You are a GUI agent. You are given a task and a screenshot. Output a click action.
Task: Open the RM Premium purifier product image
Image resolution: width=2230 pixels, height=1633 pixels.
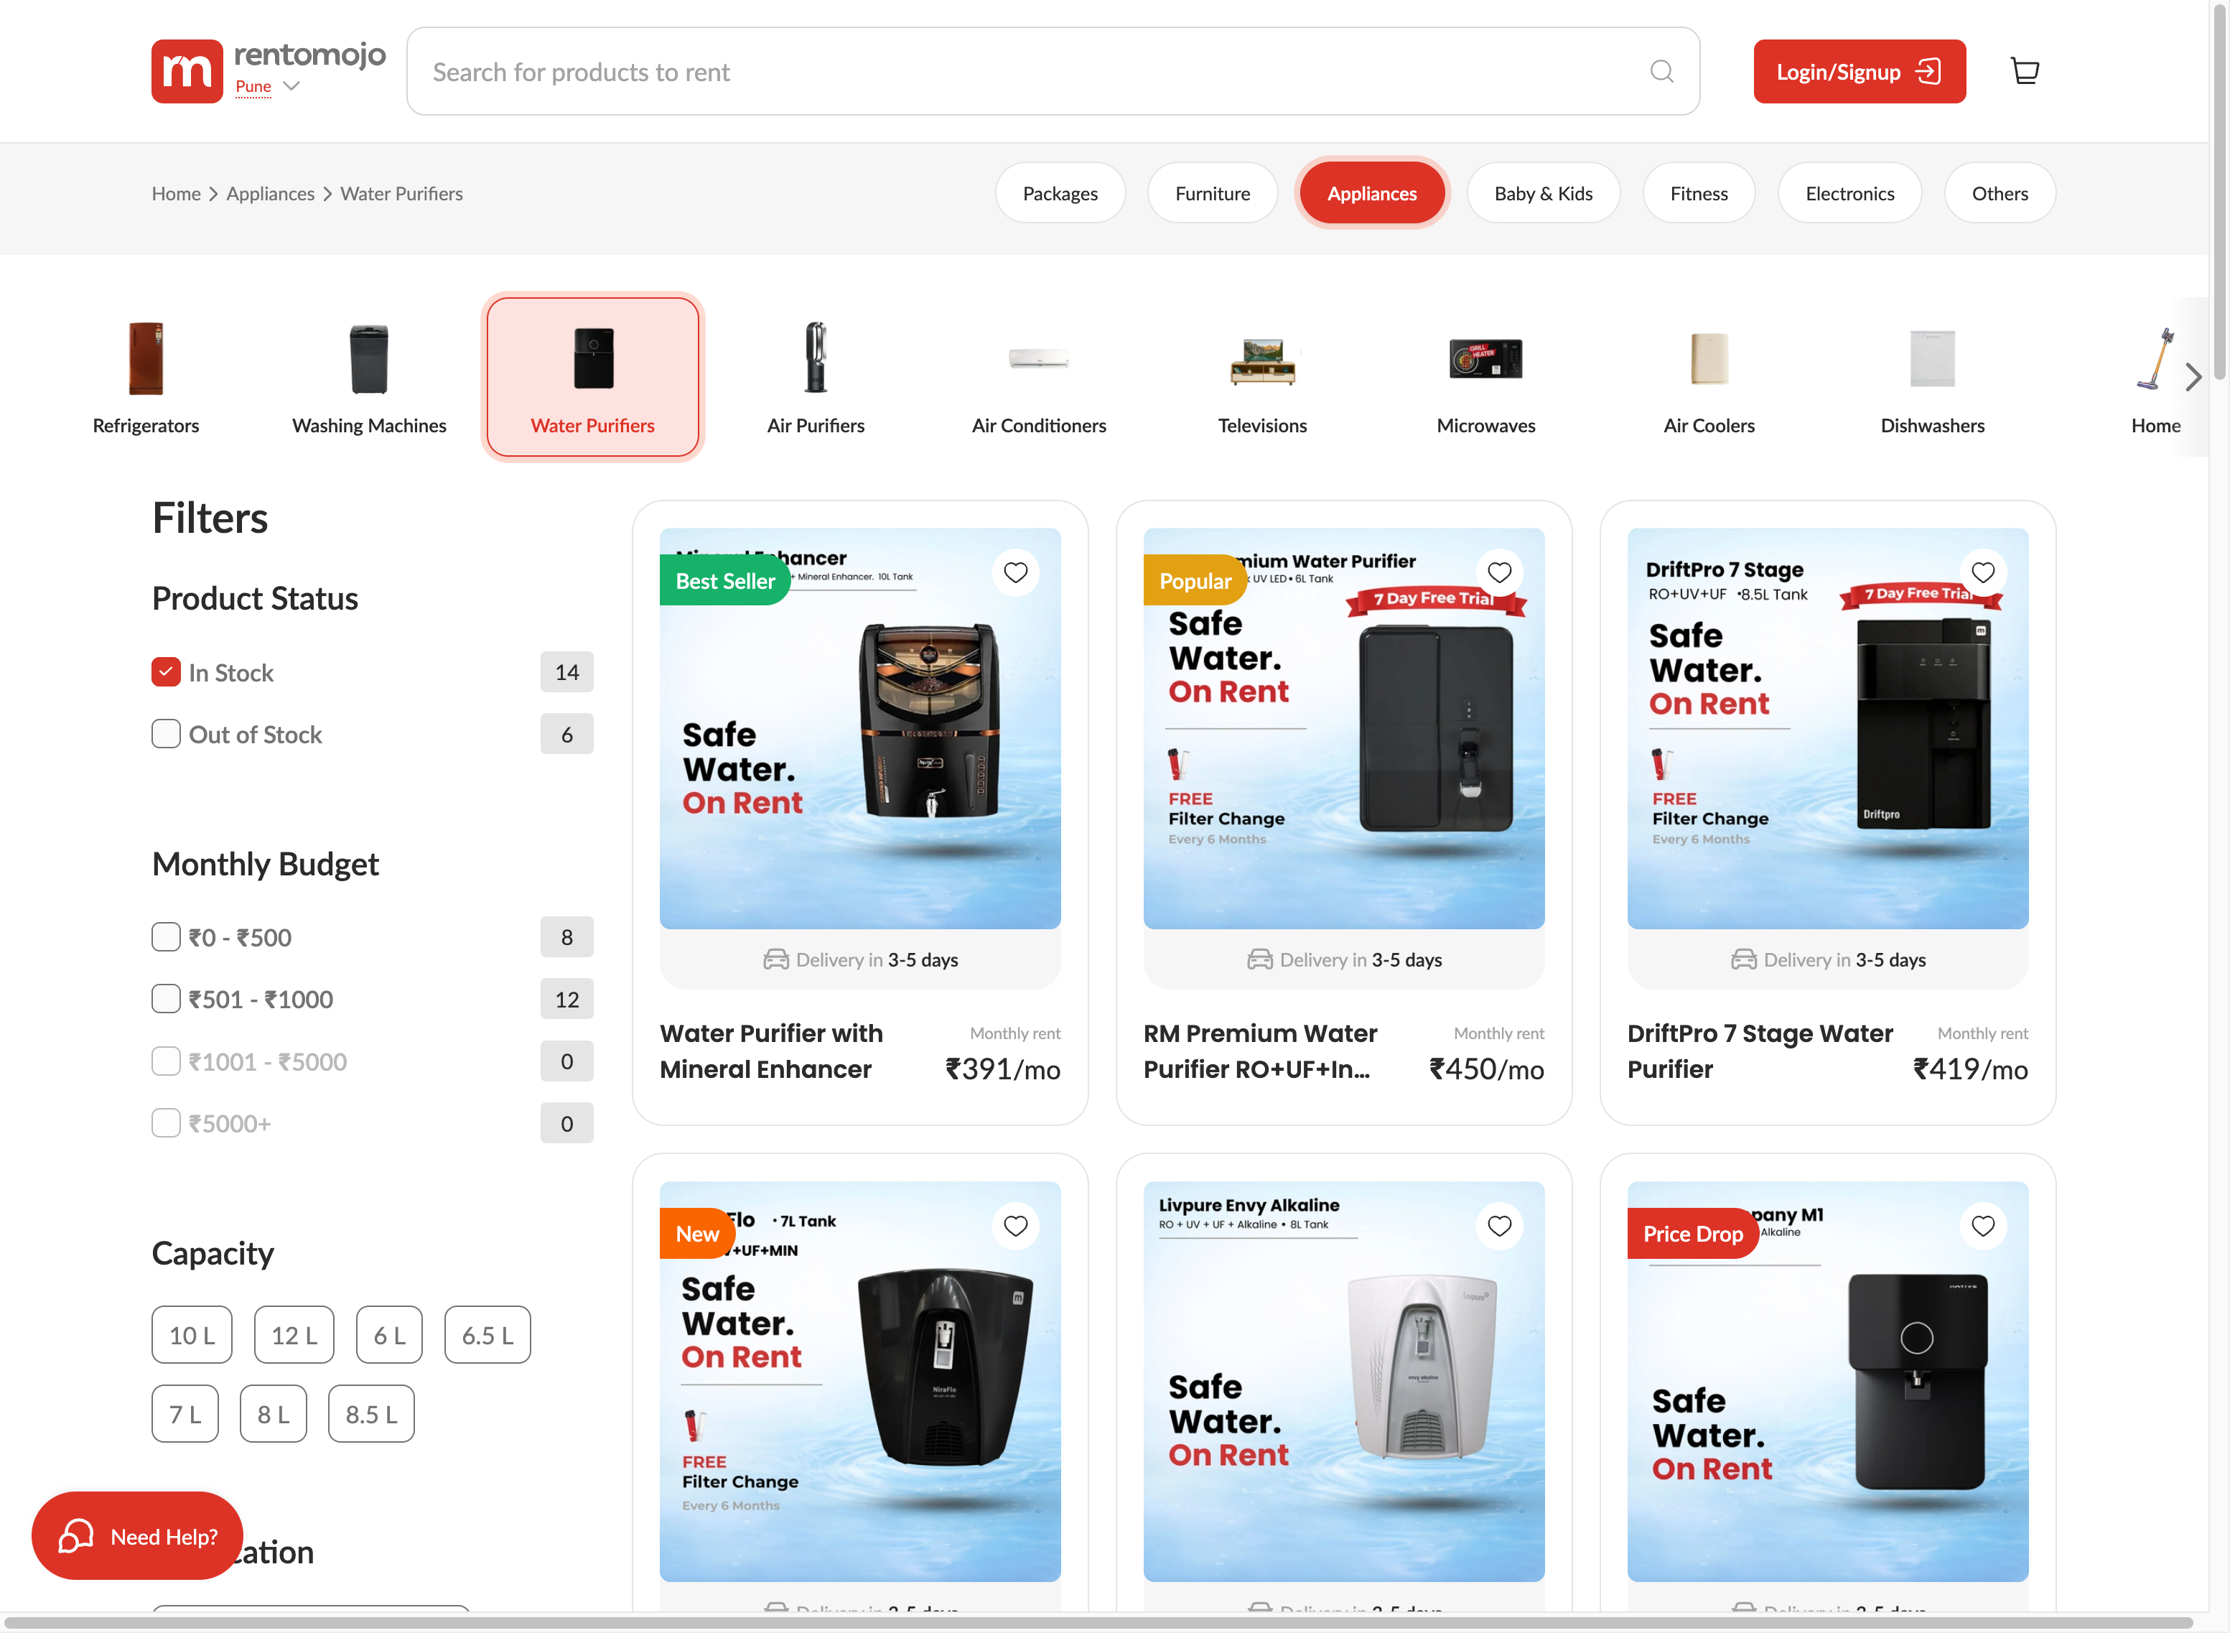(1344, 728)
